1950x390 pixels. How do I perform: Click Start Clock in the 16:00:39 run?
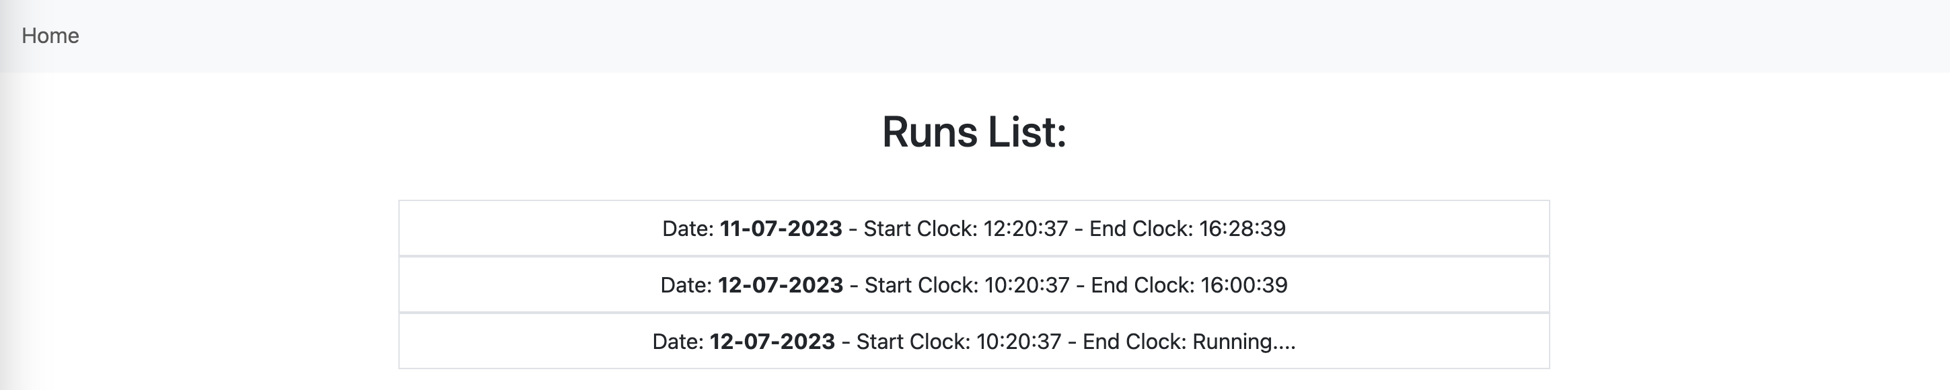(967, 285)
